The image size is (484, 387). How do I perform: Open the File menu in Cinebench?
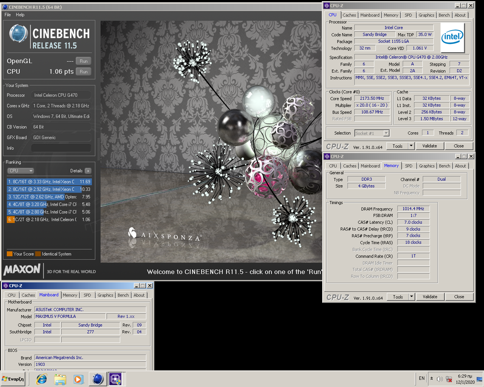(8, 15)
